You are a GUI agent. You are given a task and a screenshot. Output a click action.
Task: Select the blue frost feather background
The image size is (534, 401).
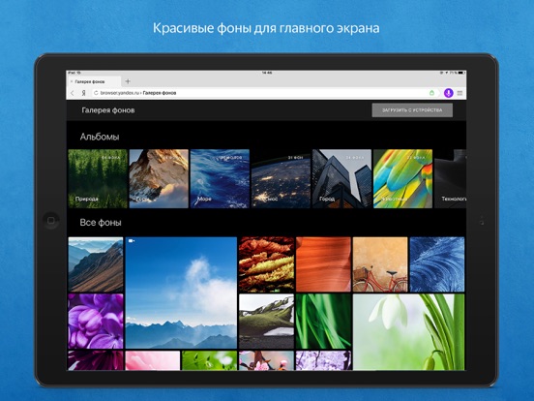coord(437,264)
